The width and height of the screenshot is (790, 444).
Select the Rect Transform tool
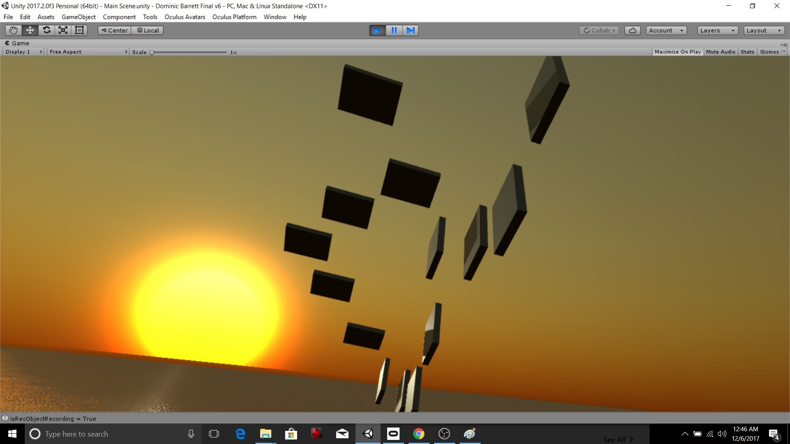point(79,30)
